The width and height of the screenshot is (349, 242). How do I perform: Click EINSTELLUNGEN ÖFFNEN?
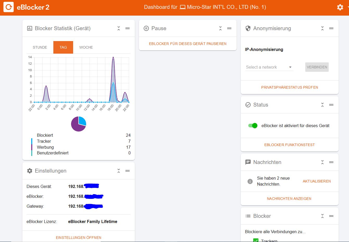click(x=79, y=238)
